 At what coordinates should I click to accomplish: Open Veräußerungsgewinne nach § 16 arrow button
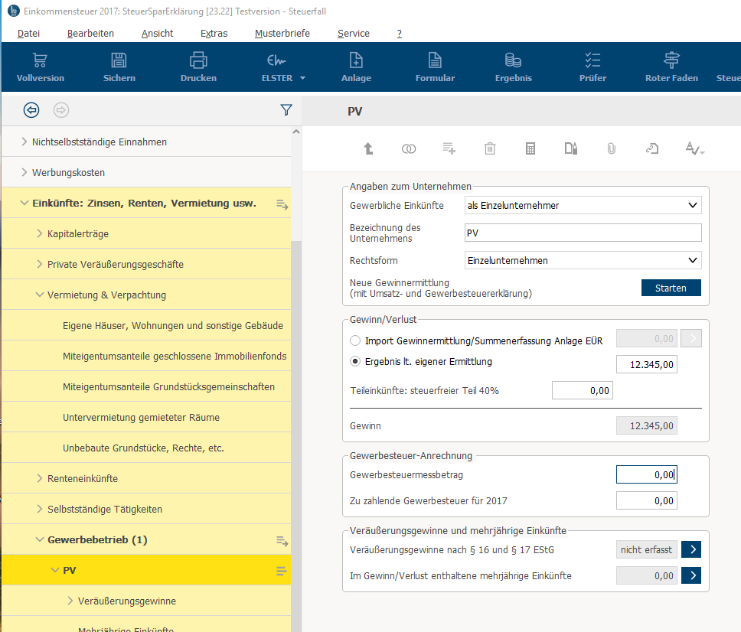tap(690, 549)
